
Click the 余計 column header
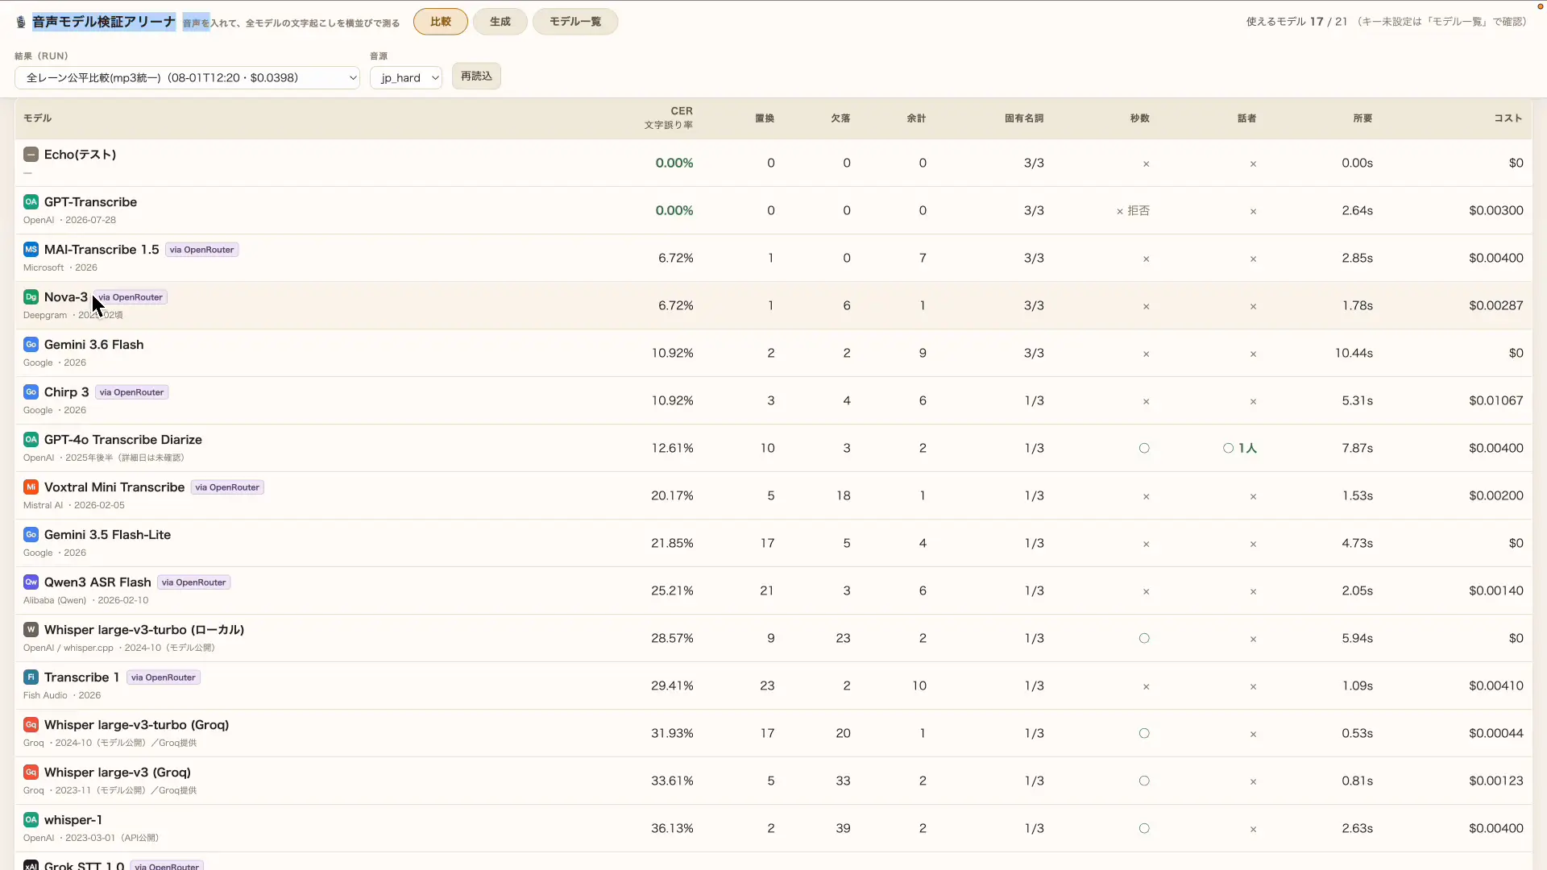click(x=916, y=118)
